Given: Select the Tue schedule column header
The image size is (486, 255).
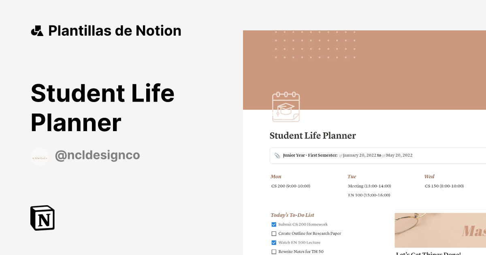Looking at the screenshot, I should click(351, 176).
